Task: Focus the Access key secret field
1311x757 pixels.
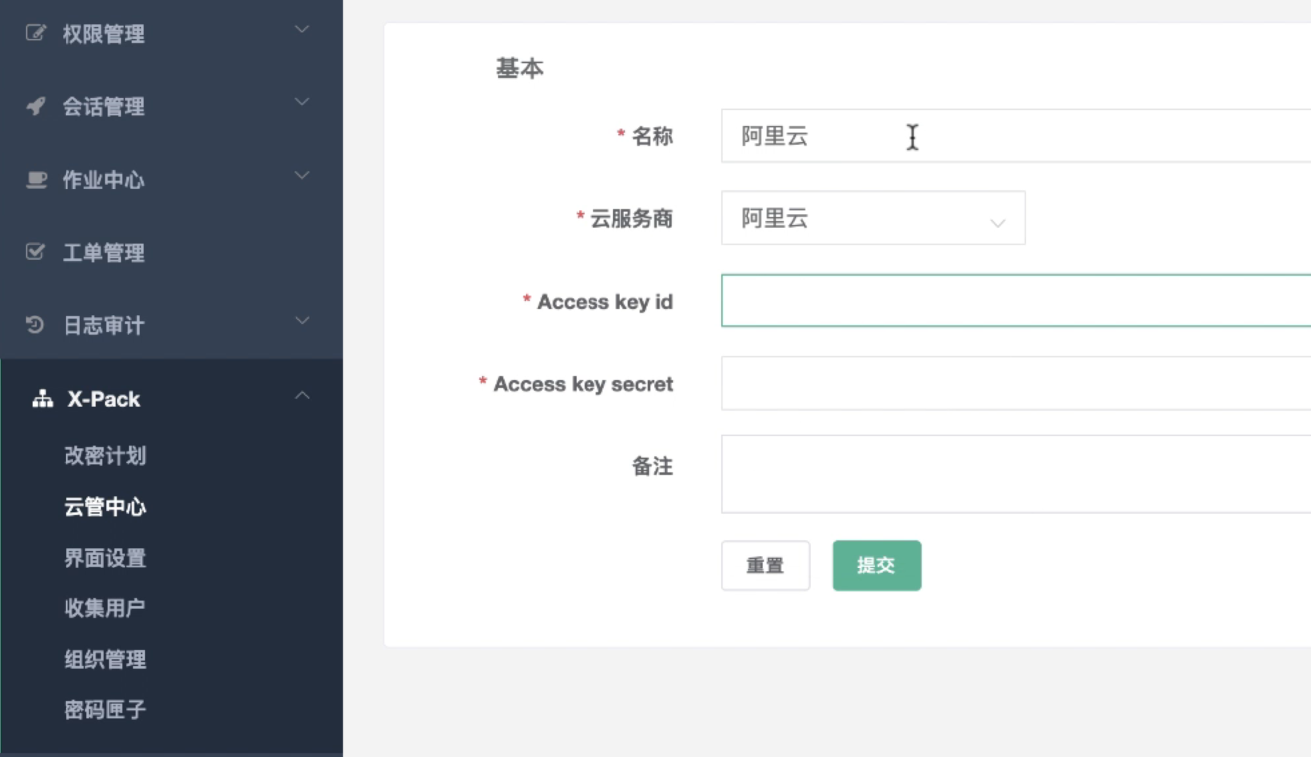Action: (x=1016, y=383)
